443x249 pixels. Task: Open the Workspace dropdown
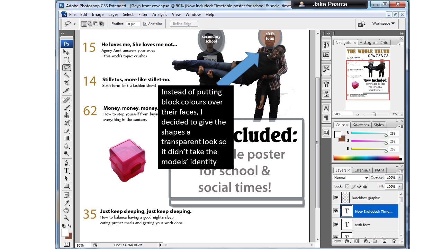point(383,24)
